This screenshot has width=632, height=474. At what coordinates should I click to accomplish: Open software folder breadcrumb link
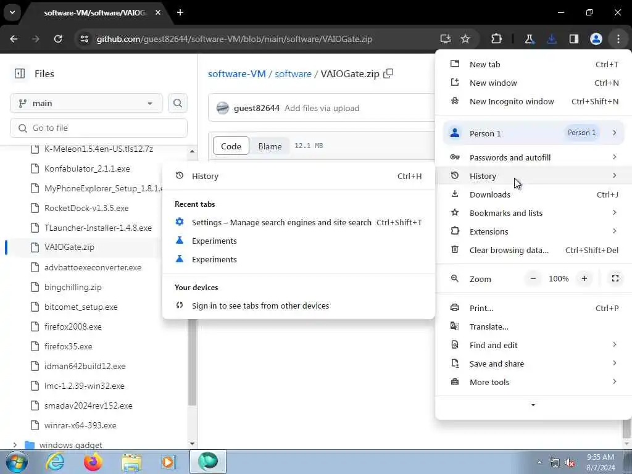pos(293,74)
